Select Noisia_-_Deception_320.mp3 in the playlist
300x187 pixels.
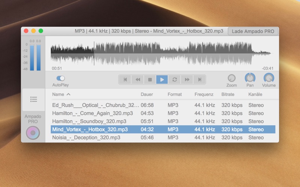pos(86,138)
